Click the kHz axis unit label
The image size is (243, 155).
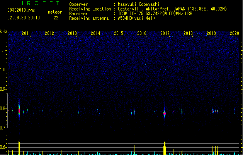click(x=3, y=31)
